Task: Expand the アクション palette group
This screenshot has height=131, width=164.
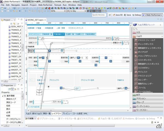Action: [x=141, y=98]
